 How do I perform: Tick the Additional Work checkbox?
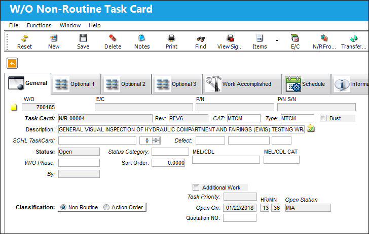tap(196, 188)
